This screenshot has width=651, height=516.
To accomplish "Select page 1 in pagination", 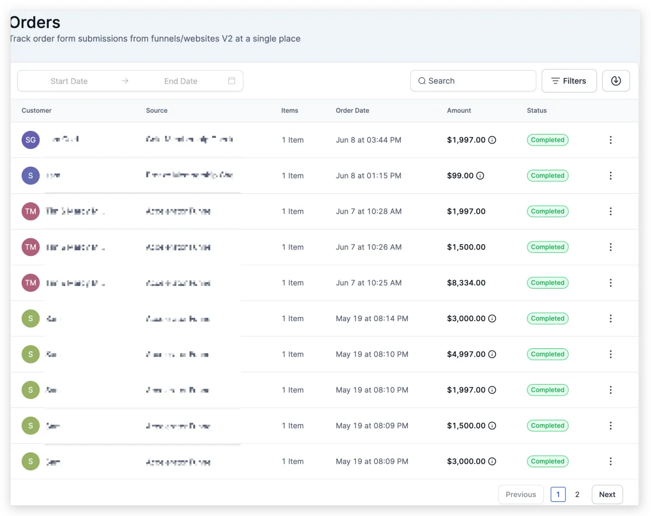I will 558,494.
